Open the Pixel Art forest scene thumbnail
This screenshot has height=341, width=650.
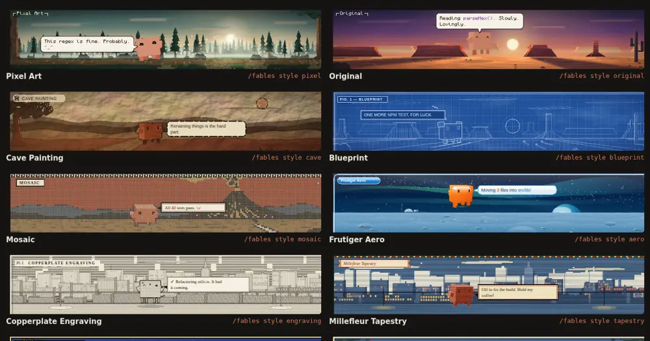pyautogui.click(x=165, y=40)
